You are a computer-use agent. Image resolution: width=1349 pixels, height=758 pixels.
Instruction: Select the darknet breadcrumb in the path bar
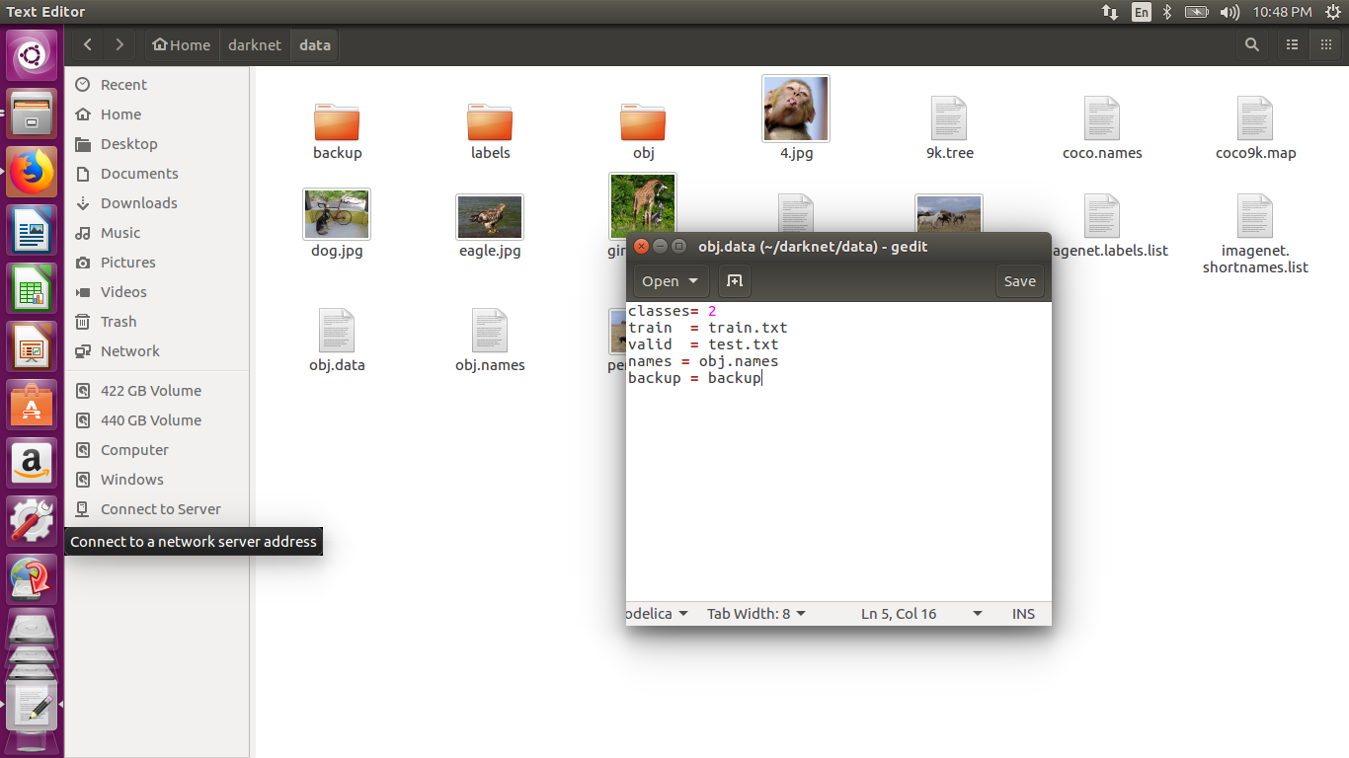pyautogui.click(x=254, y=44)
